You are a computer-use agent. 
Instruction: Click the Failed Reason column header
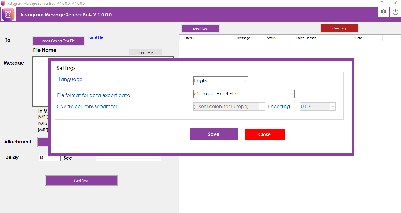323,38
